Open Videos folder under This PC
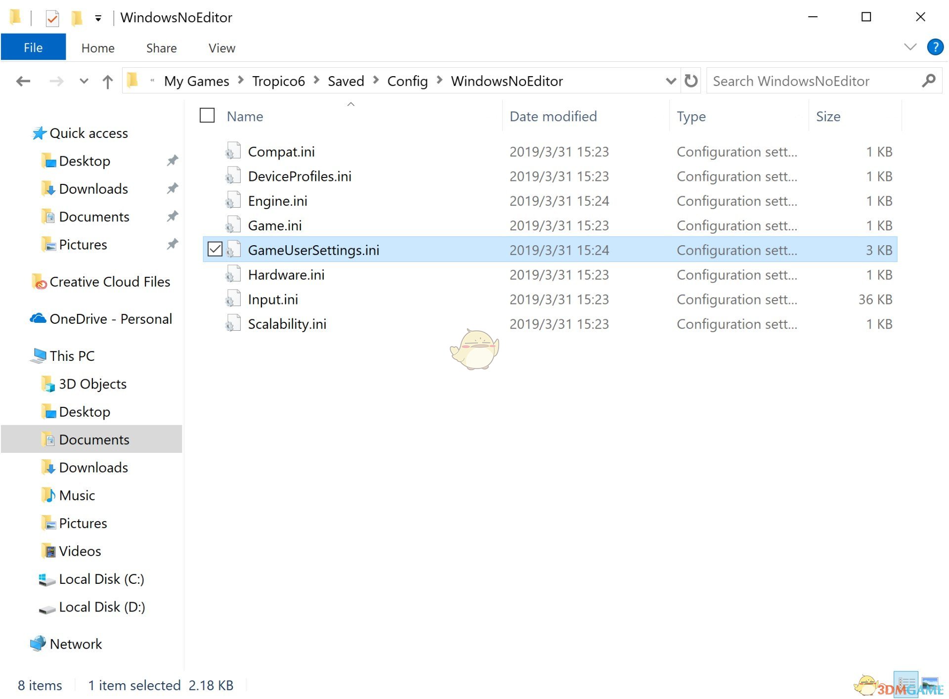Viewport: 949px width, 699px height. click(80, 551)
